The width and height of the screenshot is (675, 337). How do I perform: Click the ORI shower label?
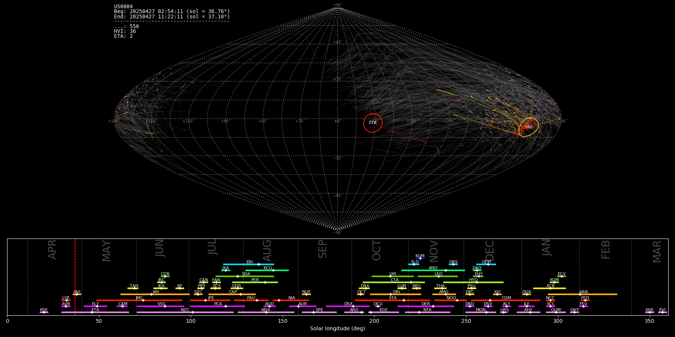click(x=396, y=292)
